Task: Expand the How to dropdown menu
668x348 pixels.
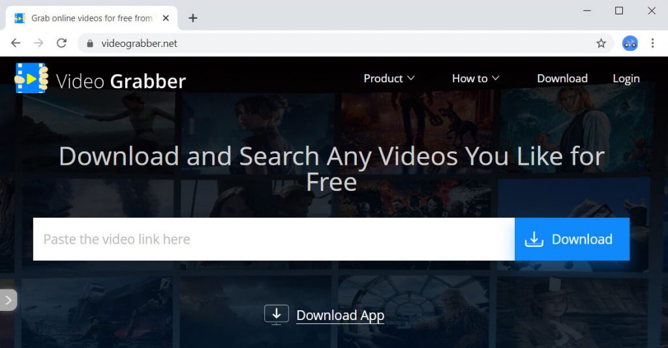Action: [x=476, y=78]
